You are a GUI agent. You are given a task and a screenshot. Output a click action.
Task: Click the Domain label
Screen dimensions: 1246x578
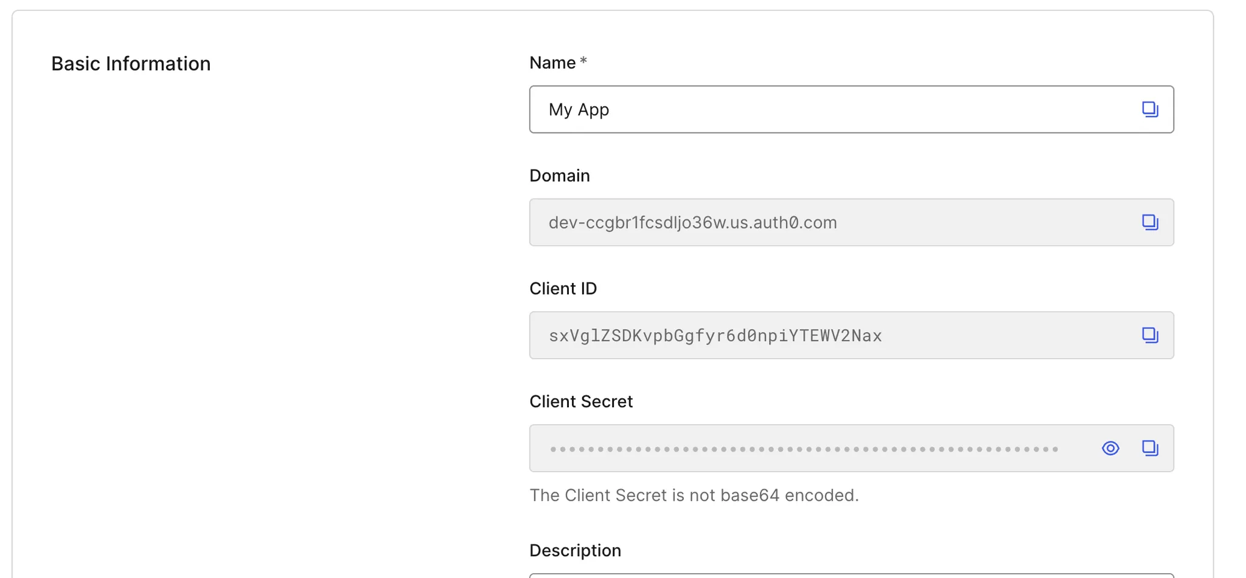(560, 176)
